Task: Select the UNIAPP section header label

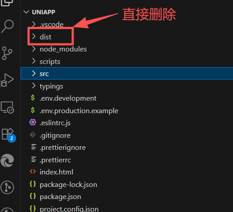Action: click(43, 12)
